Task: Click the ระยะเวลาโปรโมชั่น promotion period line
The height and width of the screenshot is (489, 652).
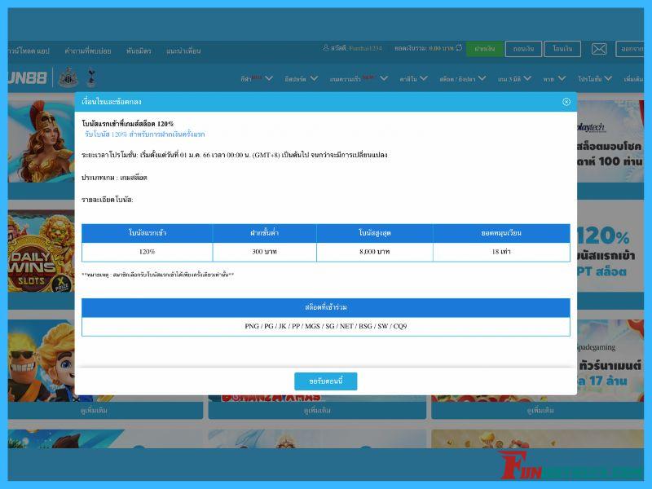Action: (x=235, y=155)
